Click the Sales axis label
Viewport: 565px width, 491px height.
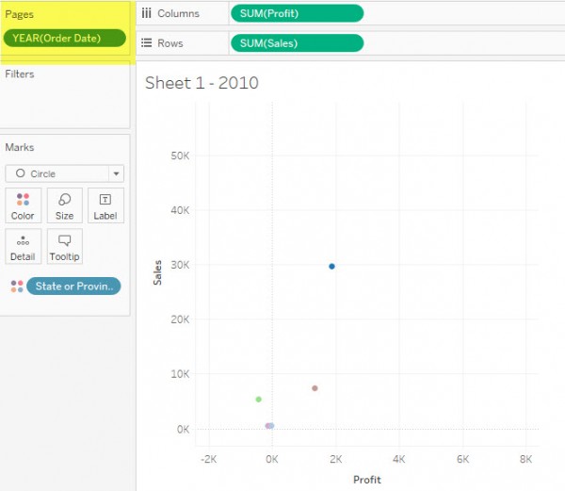coord(157,273)
